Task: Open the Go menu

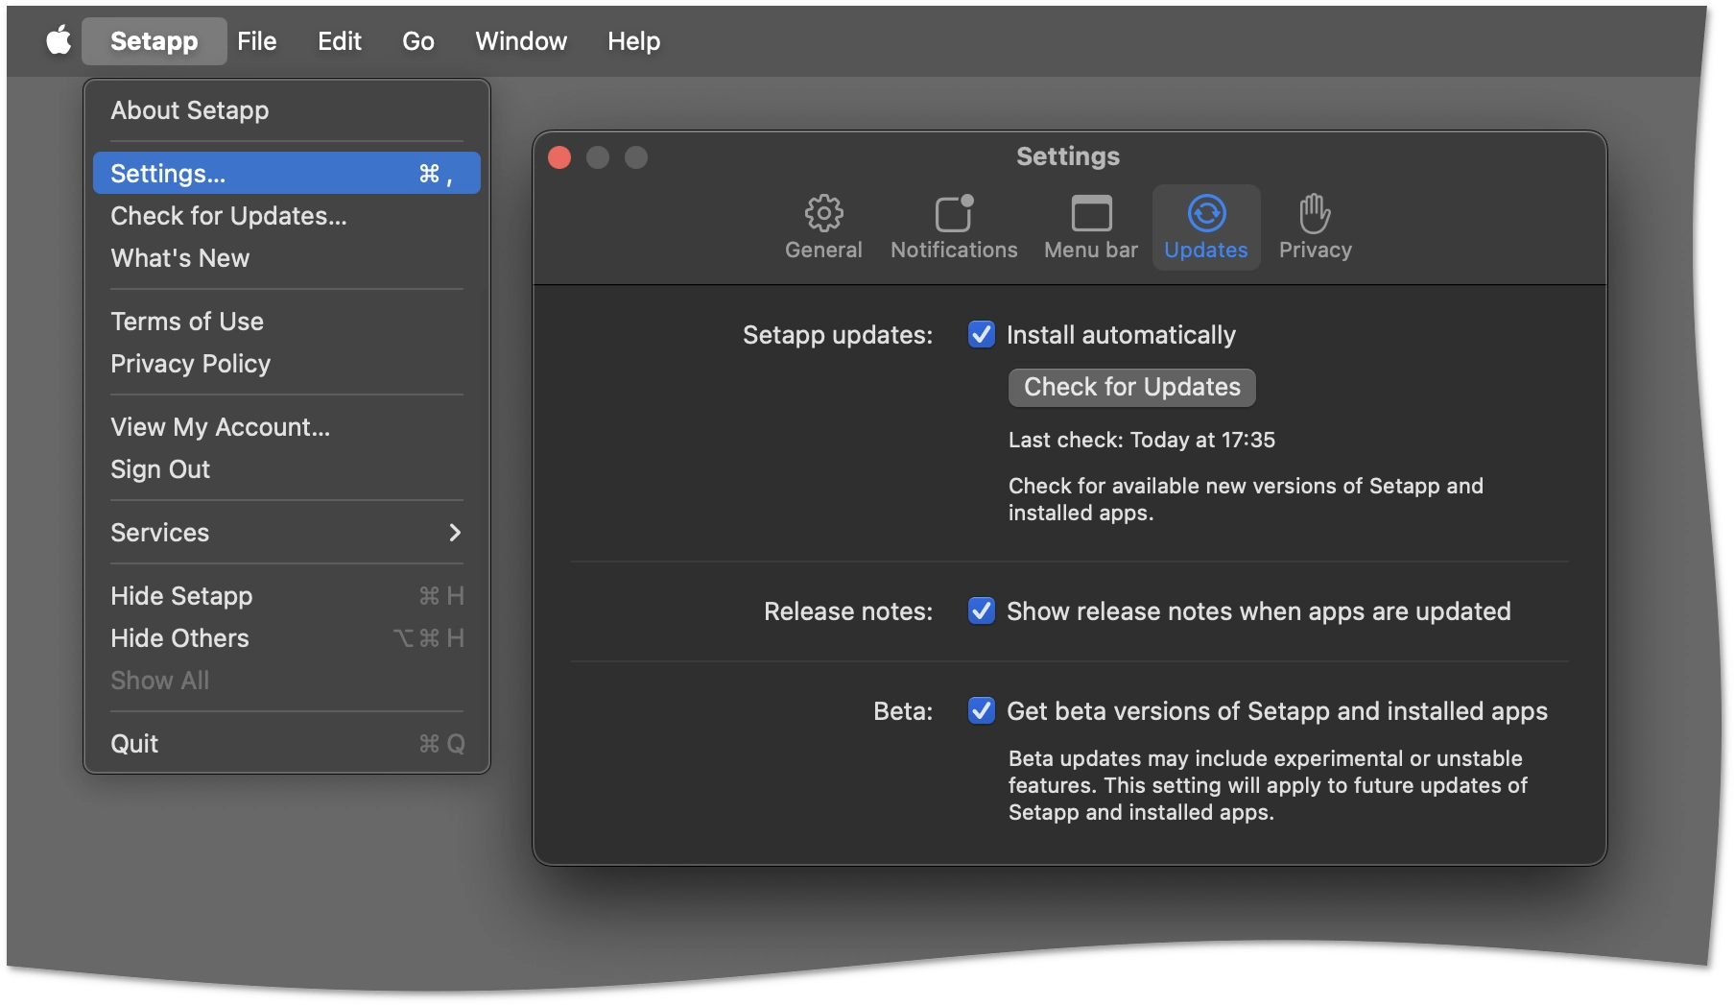Action: pos(418,41)
